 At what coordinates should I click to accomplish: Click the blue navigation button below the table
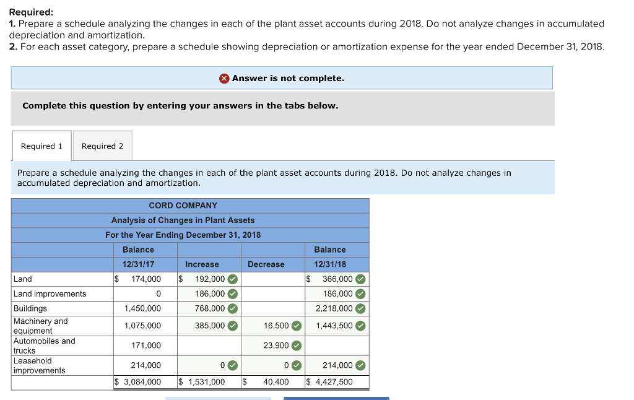[336, 398]
